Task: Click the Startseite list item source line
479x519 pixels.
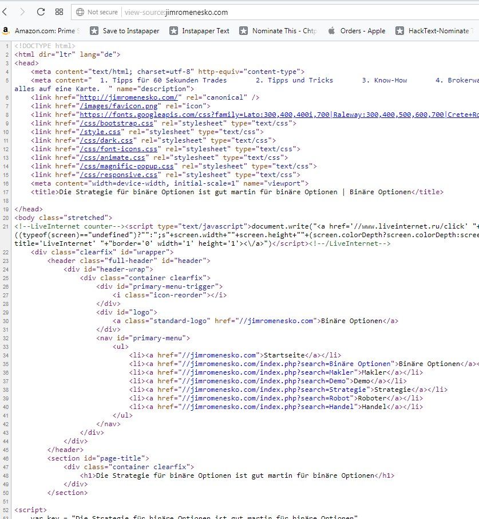Action: [235, 356]
